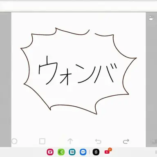Open the blue Messages app in taskbar
157x157 pixels.
(83, 152)
